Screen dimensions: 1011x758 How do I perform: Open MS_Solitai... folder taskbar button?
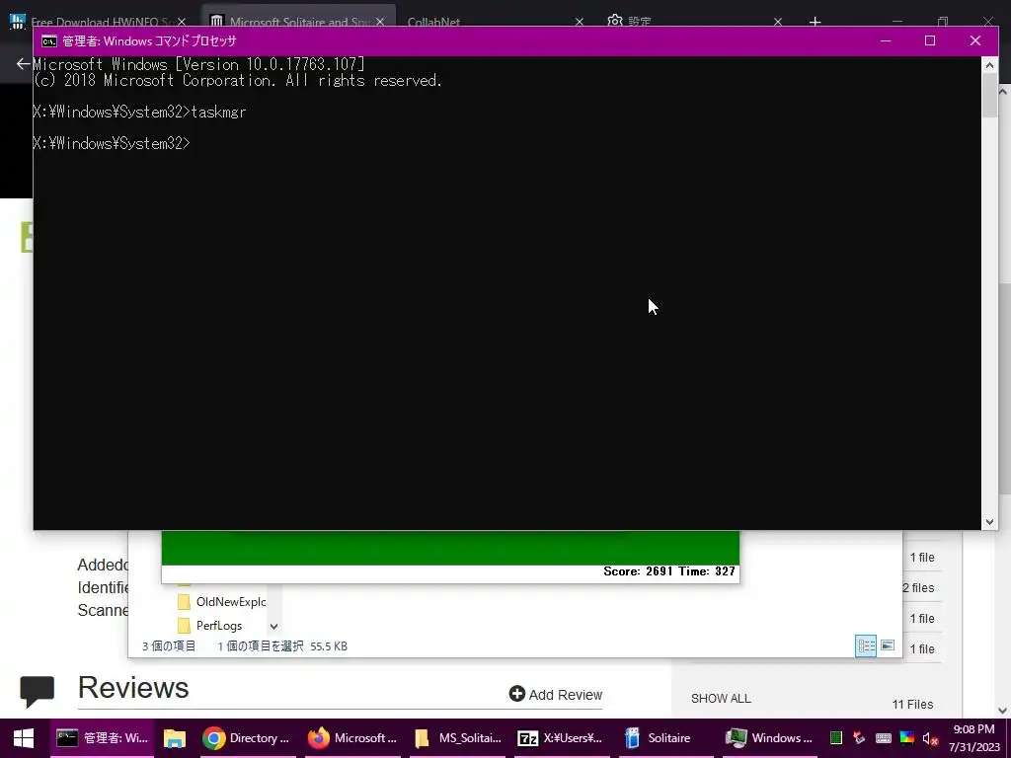[x=456, y=738]
